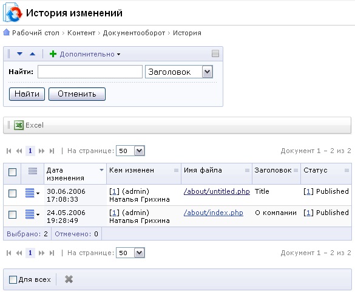355x294 pixels.
Task: Click grip icon in Имя файла header
Action: [247, 170]
